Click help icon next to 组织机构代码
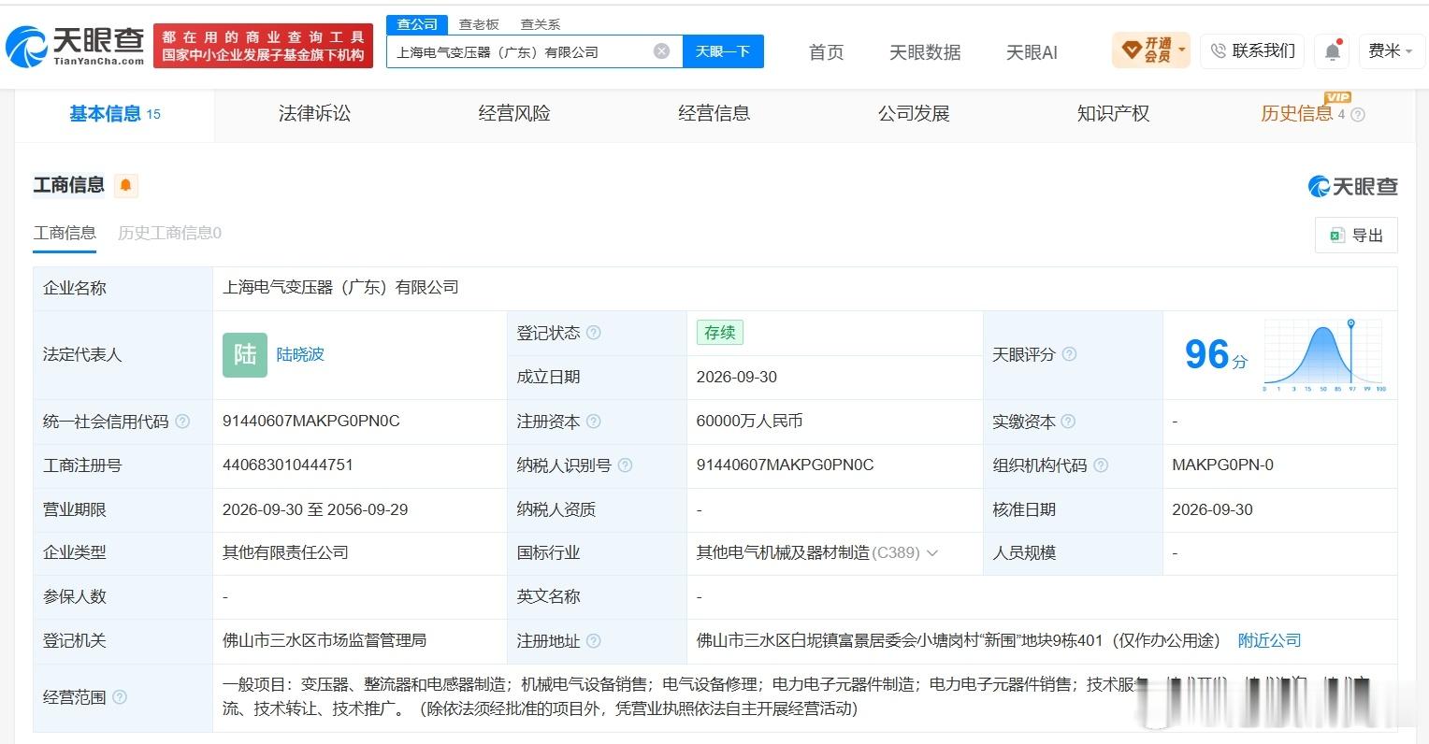Screen dimensions: 1429x744 (1101, 465)
